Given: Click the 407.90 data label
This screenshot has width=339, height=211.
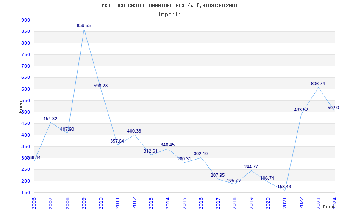Looking at the screenshot, I should pos(67,129).
